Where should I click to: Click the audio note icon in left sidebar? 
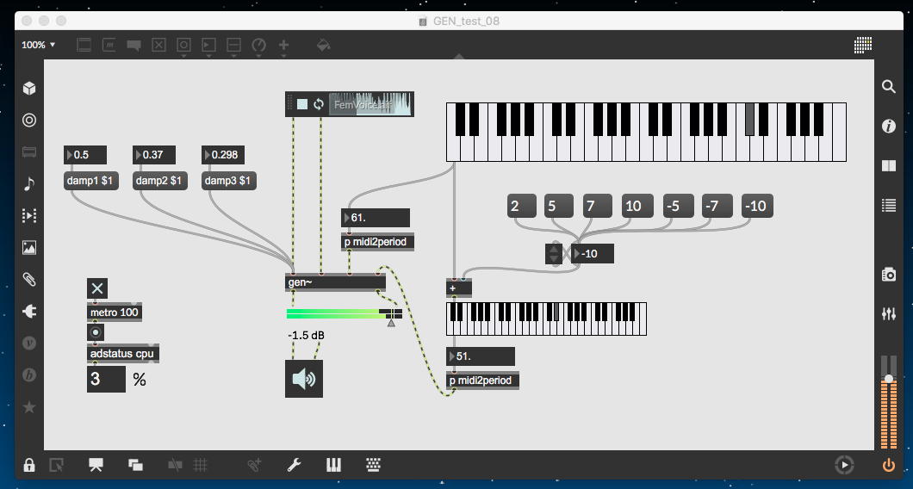point(29,183)
